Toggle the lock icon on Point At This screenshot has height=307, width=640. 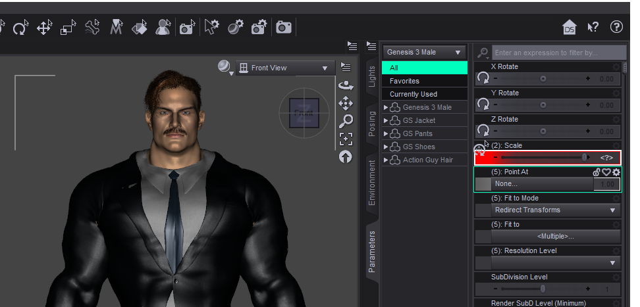coord(597,172)
